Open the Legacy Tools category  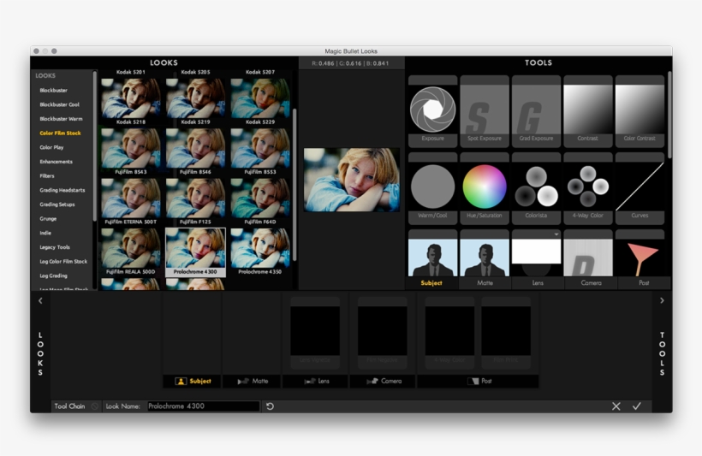[x=55, y=247]
